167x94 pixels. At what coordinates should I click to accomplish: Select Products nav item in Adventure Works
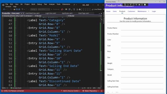[x=122, y=11]
